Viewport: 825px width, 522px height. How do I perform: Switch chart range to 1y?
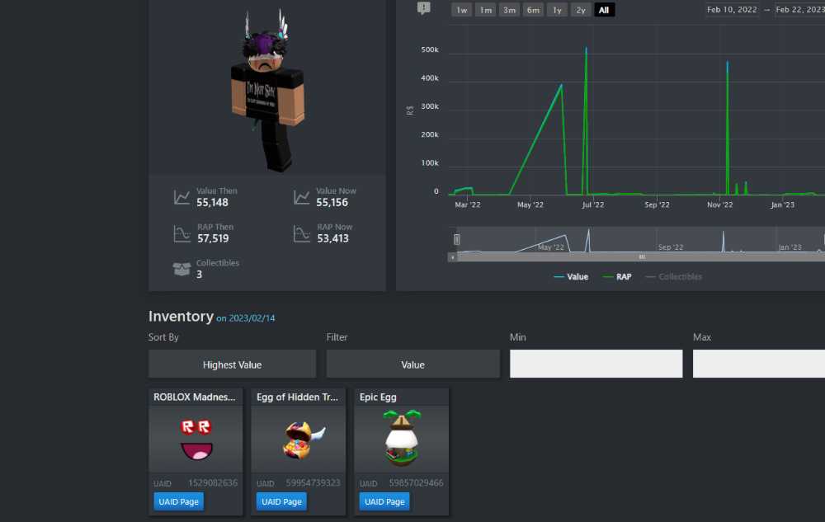[x=558, y=10]
